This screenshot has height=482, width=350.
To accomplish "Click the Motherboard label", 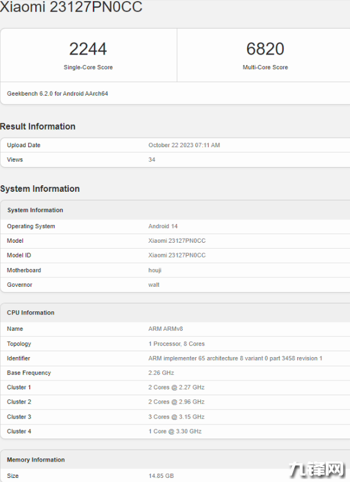I will pos(23,270).
